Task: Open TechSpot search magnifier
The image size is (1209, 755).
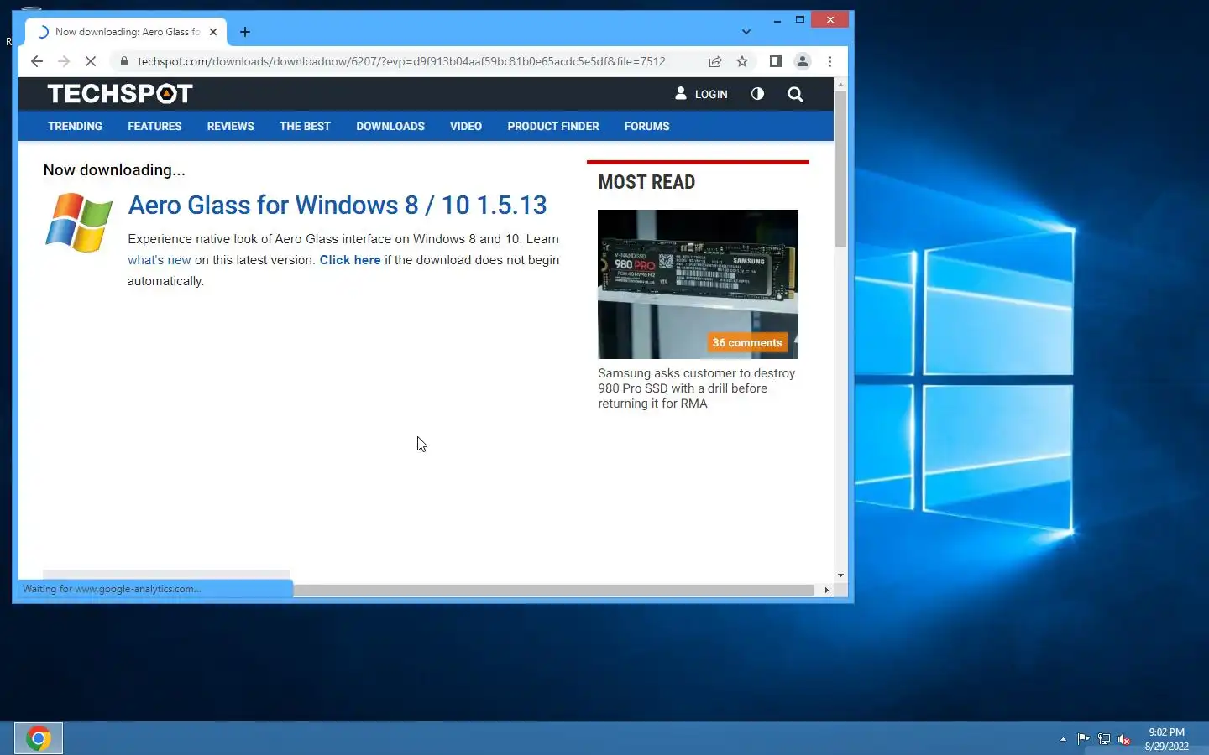Action: [795, 94]
